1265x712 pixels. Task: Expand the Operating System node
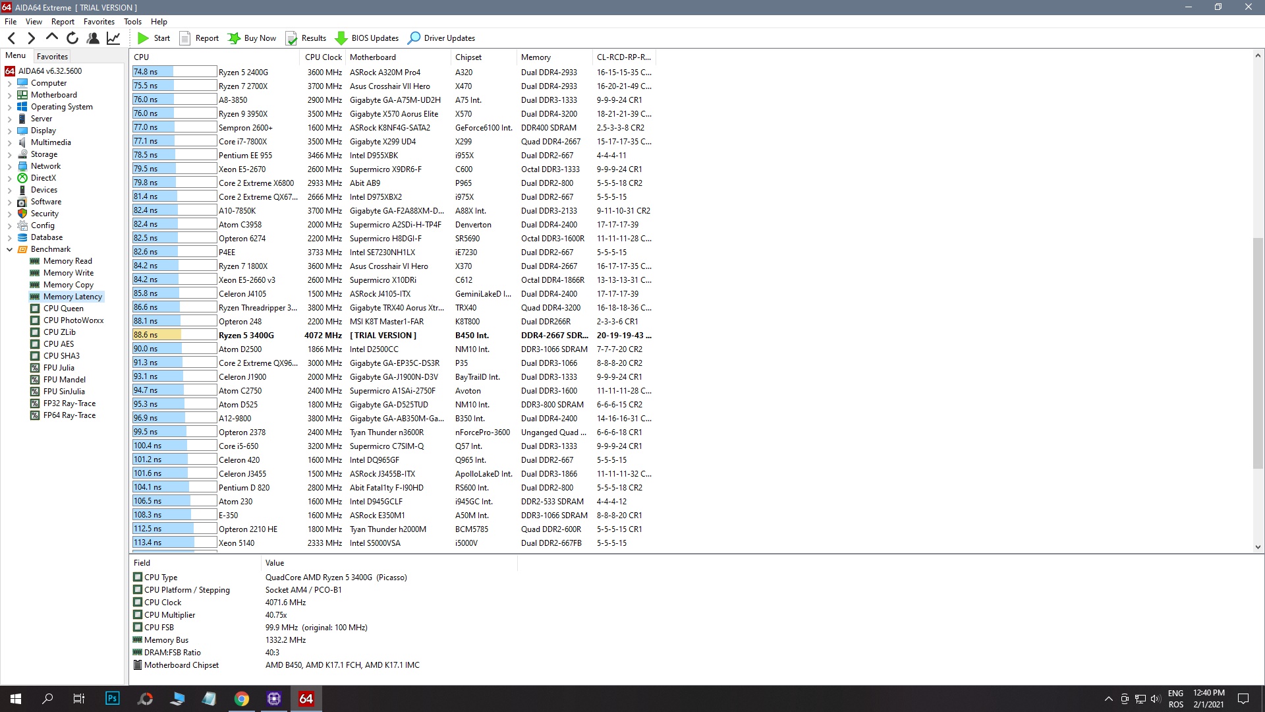click(9, 107)
